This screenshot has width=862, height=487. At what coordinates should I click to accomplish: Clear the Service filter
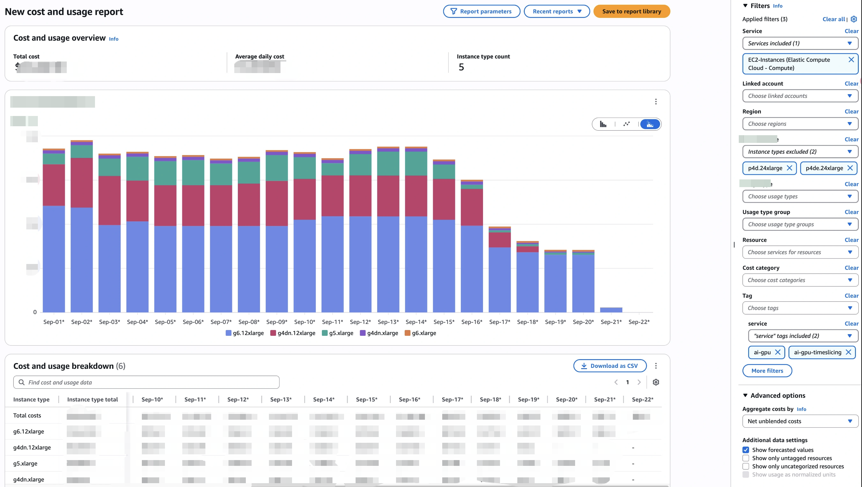[851, 31]
